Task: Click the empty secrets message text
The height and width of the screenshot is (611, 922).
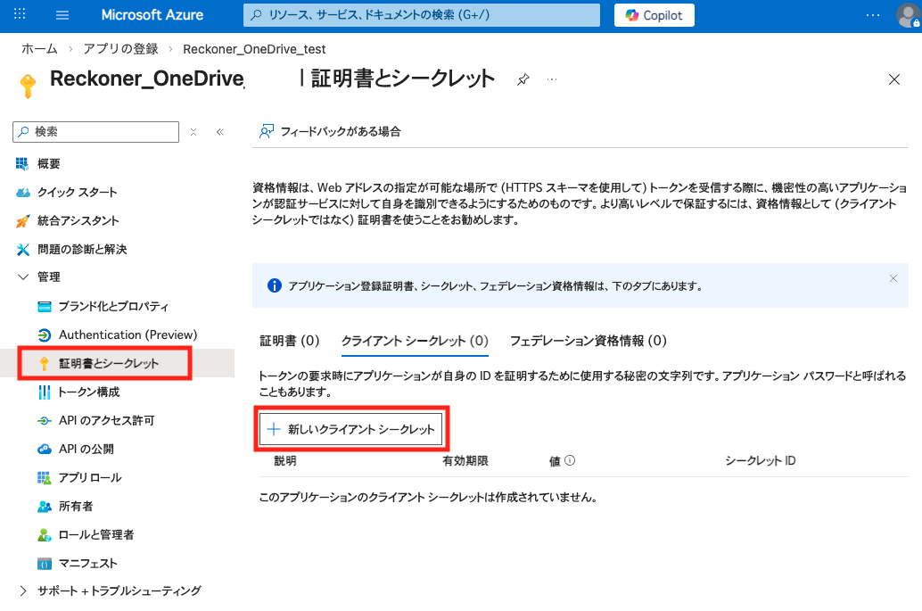Action: (429, 498)
